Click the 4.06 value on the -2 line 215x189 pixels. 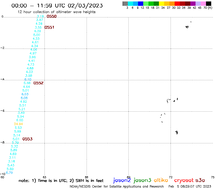[x=34, y=49]
